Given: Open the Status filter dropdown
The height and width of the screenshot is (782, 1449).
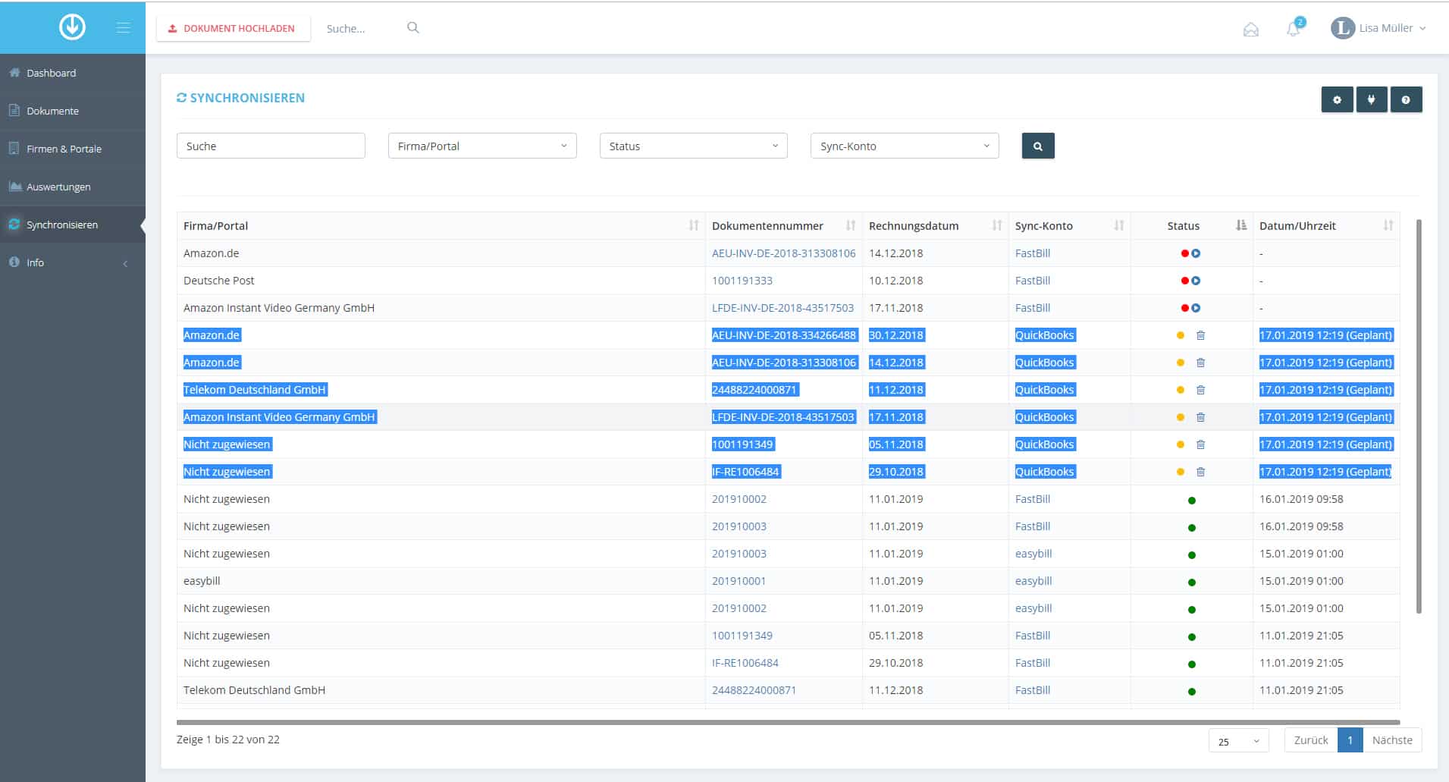Looking at the screenshot, I should tap(693, 146).
